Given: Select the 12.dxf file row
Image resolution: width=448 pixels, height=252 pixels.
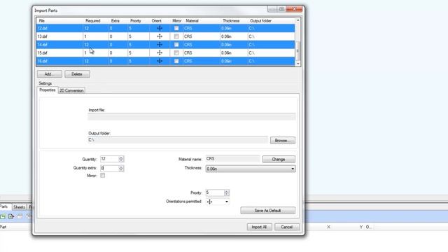Looking at the screenshot, I should click(166, 28).
